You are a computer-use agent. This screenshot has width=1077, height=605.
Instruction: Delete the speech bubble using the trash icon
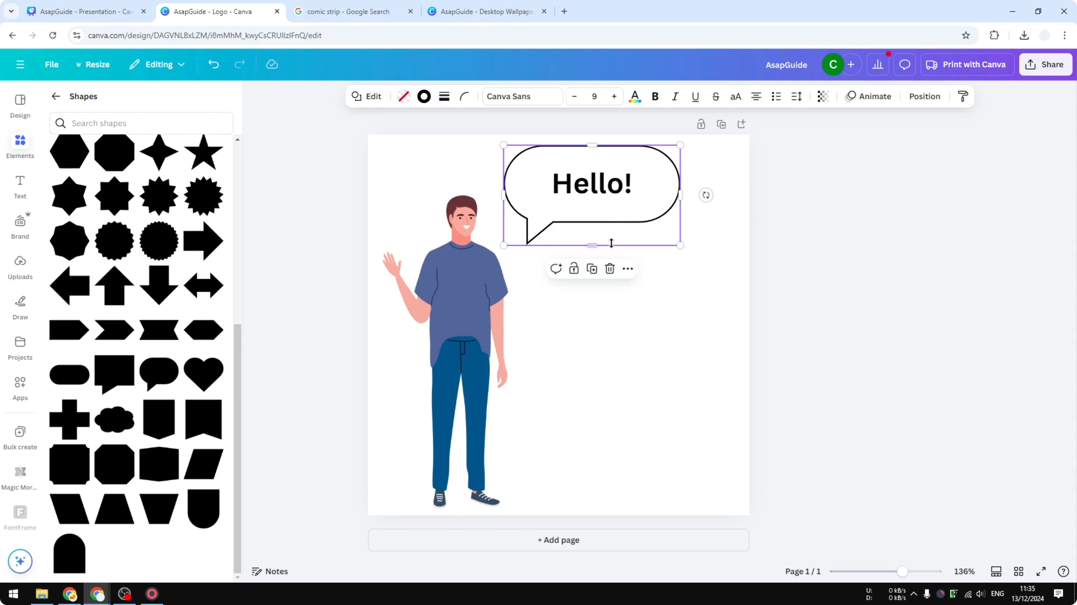point(610,269)
